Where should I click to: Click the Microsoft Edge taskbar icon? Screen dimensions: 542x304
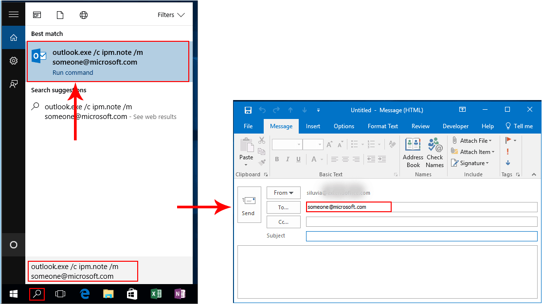[85, 294]
